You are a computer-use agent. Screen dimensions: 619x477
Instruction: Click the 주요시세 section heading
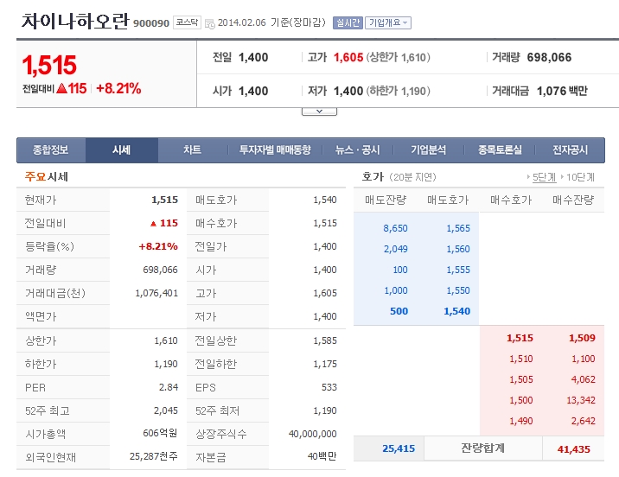tap(46, 177)
